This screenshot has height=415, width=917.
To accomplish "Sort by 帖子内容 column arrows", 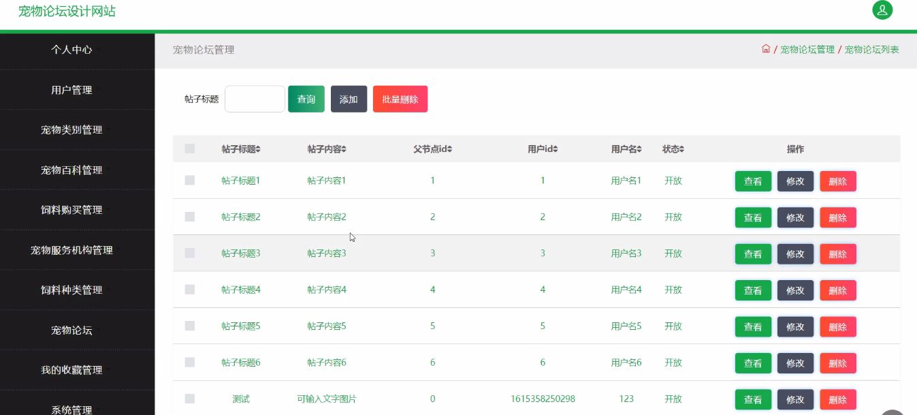I will 344,149.
